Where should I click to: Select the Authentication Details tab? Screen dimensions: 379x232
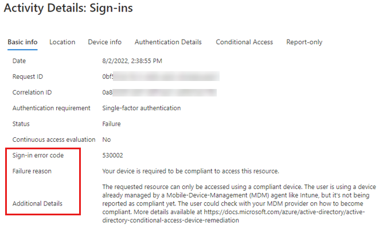pos(168,42)
